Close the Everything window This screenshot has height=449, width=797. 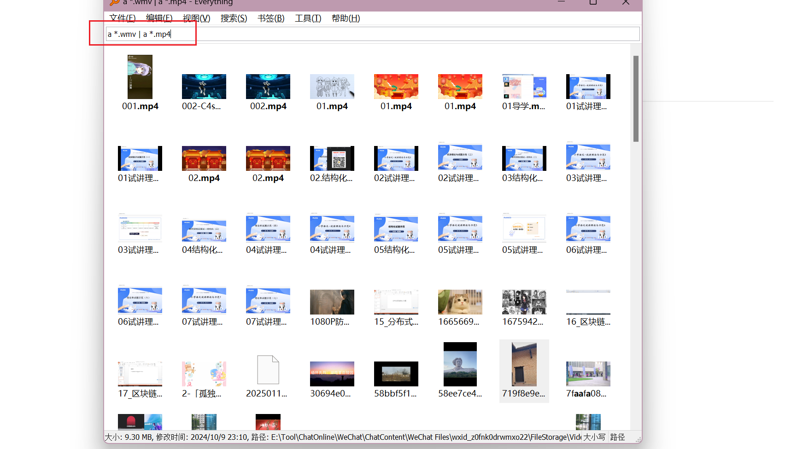(x=626, y=2)
